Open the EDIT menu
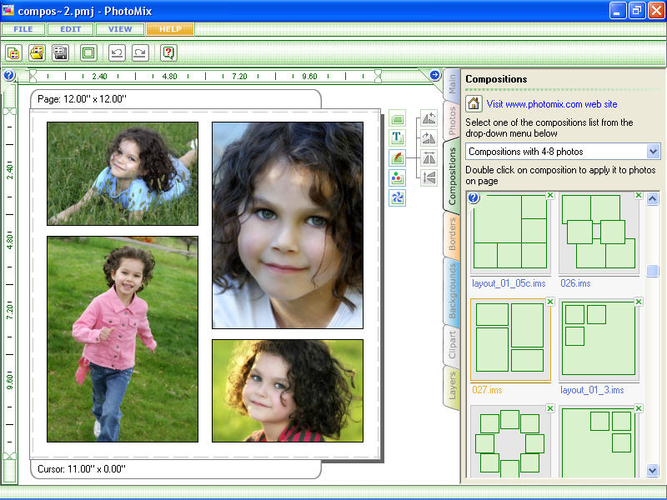Image resolution: width=667 pixels, height=500 pixels. (70, 29)
